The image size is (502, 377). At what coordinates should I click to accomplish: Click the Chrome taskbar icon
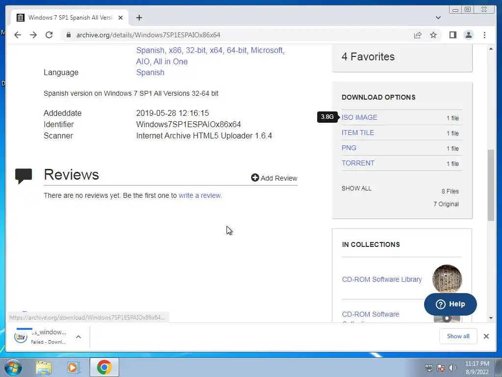pos(104,367)
